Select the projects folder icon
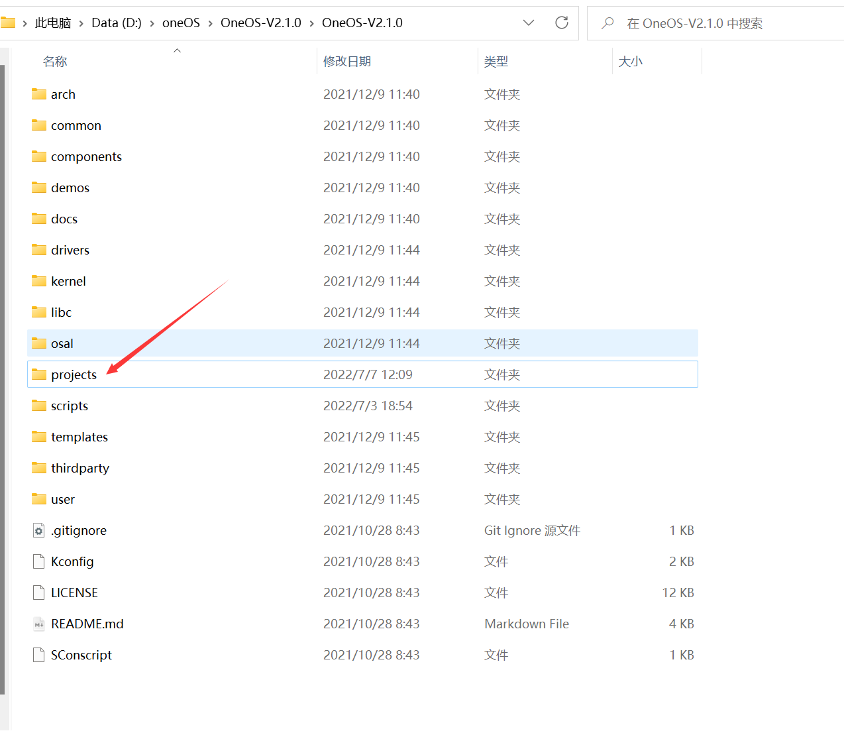Image resolution: width=844 pixels, height=737 pixels. click(x=39, y=374)
